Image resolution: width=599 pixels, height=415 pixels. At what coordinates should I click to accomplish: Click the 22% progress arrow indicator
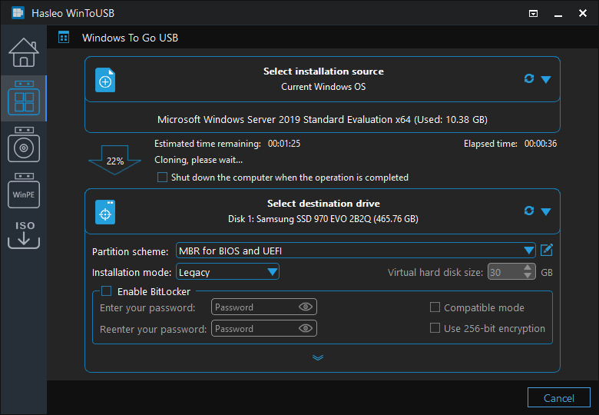point(114,160)
